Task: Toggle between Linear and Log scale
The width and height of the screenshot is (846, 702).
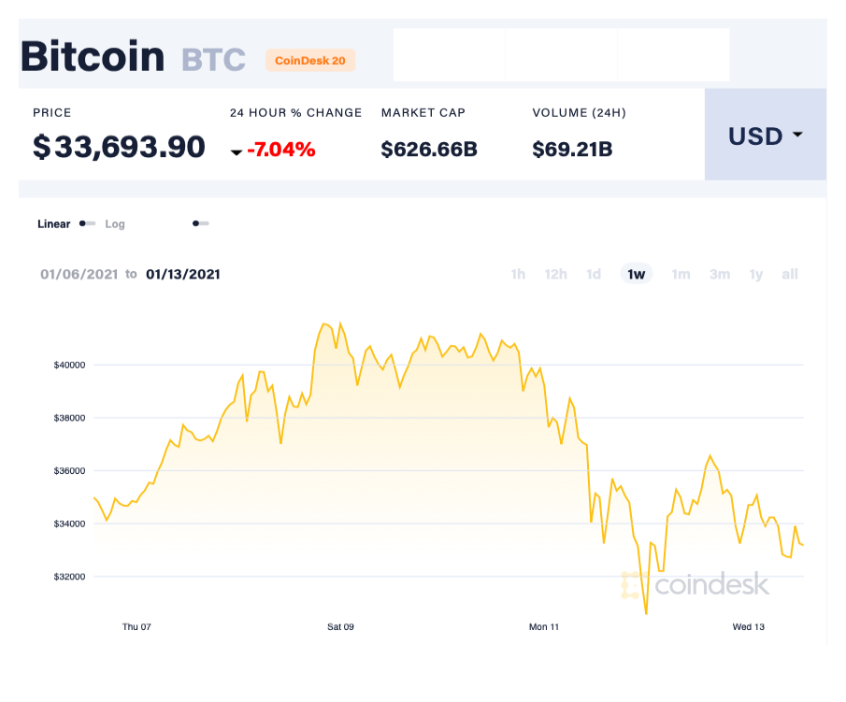Action: click(x=87, y=223)
